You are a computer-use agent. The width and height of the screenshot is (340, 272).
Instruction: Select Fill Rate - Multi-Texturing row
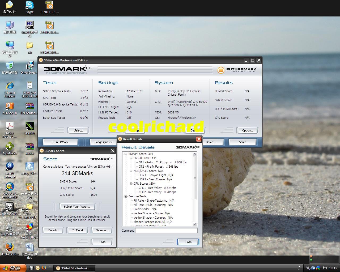click(153, 205)
